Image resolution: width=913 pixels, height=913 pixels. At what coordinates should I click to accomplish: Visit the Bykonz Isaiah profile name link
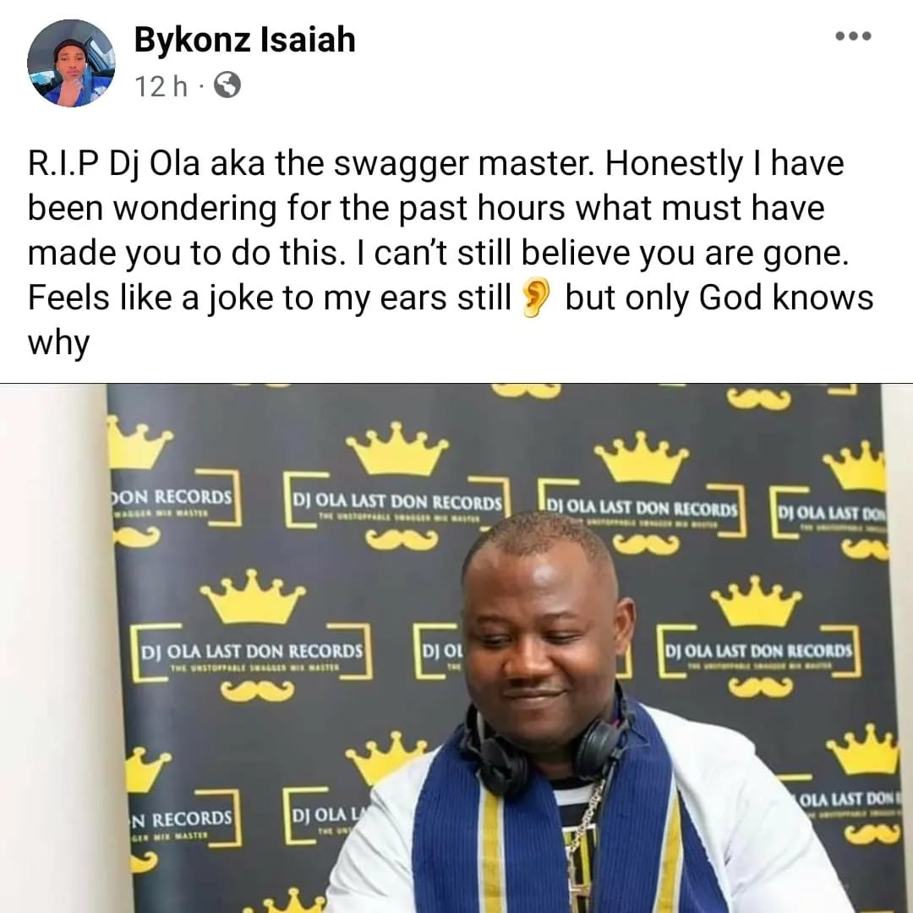(244, 40)
